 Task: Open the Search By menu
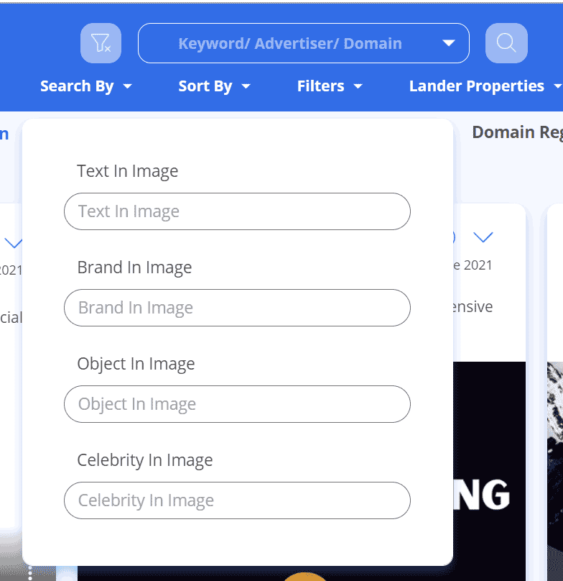86,86
